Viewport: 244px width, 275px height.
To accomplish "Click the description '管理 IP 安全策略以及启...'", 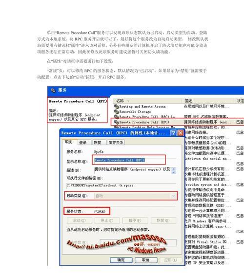I will (207, 263).
